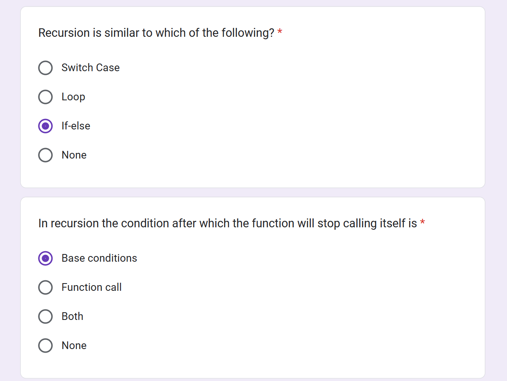
Task: Select the Function call radio circle
Action: tap(45, 287)
